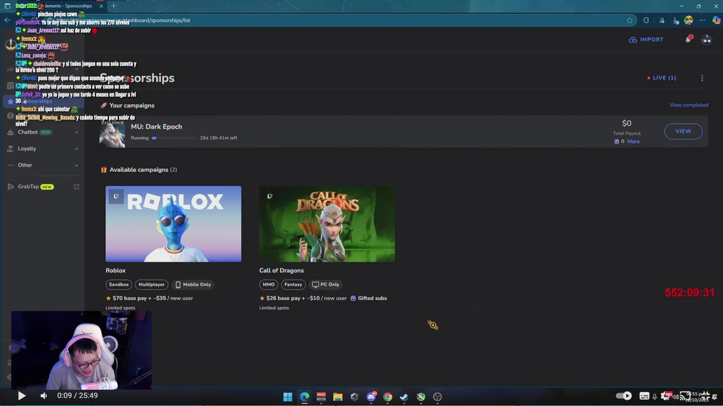Click the GrabTap external link icon
Screen dimensions: 723x406
coord(76,187)
